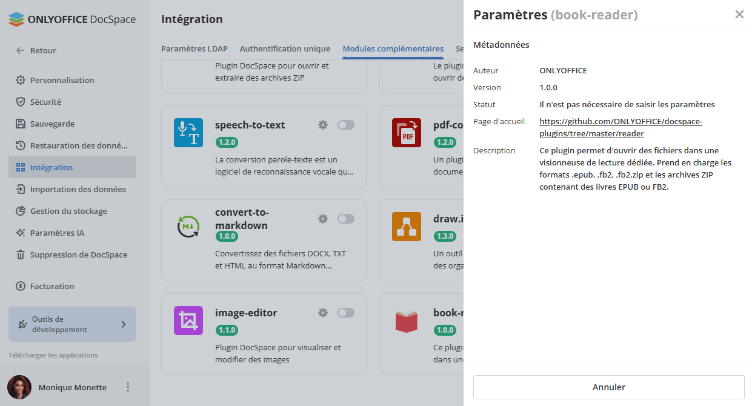This screenshot has height=406, width=752.
Task: Click Annuler button in settings panel
Action: (x=608, y=387)
